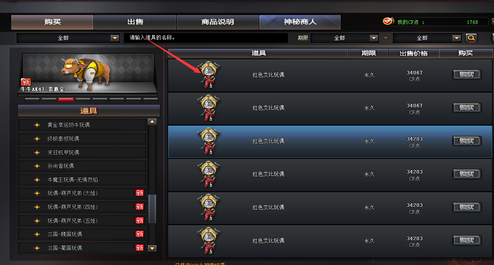This screenshot has height=265, width=494.
Task: Open the first 期限 dropdown
Action: tap(345, 38)
